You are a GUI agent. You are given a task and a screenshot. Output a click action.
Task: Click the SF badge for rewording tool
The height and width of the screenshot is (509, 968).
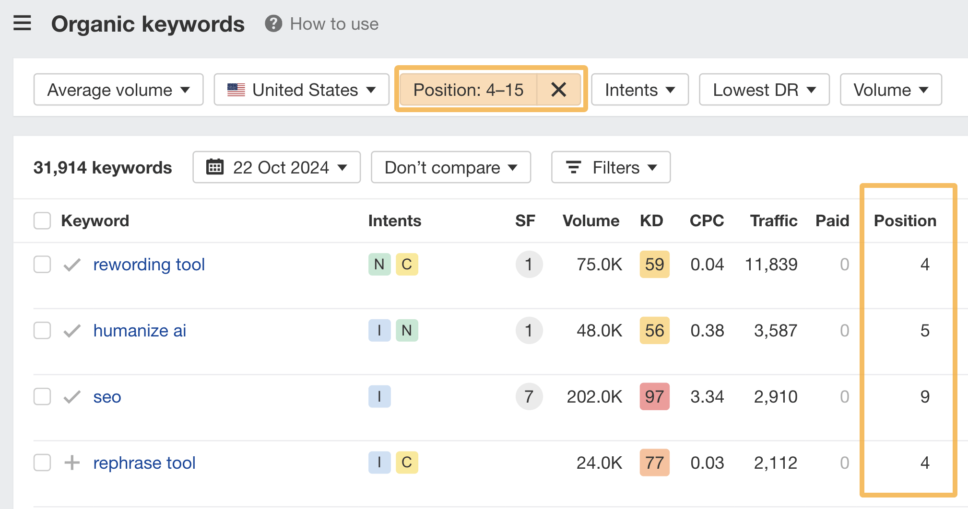pos(529,265)
